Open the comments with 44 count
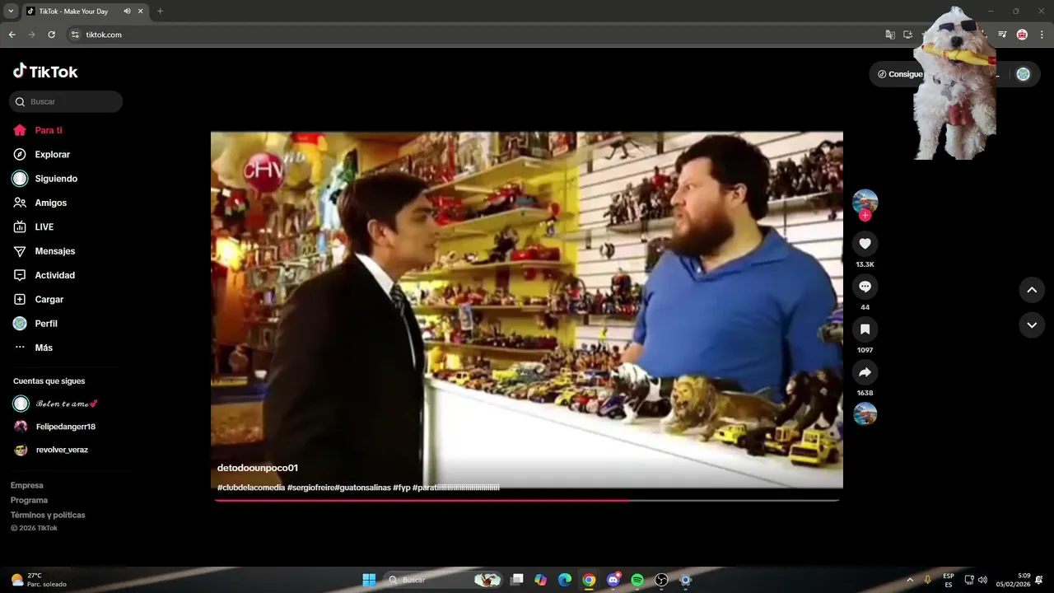Image resolution: width=1054 pixels, height=593 pixels. (865, 287)
